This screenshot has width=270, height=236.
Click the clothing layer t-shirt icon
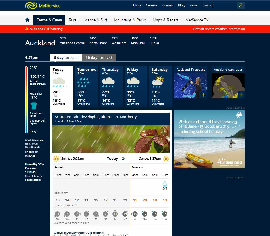(34, 106)
